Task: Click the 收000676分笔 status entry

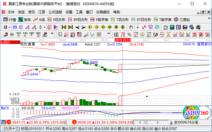Action: [x=184, y=122]
